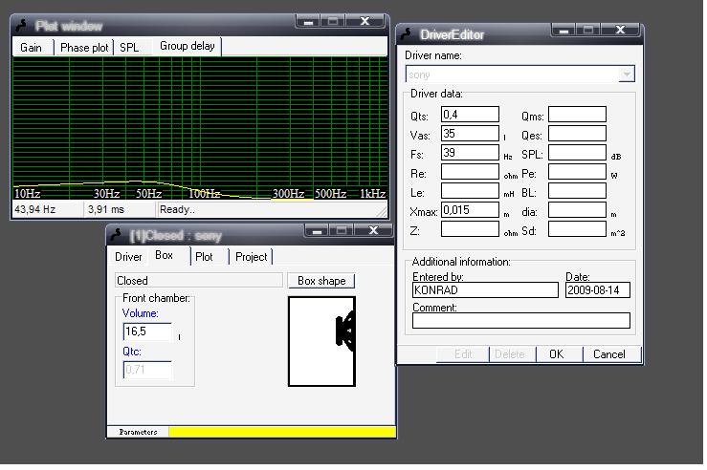Click the front chamber Volume field

[147, 331]
